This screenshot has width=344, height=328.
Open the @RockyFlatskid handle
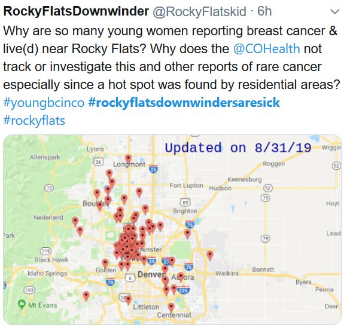[199, 11]
